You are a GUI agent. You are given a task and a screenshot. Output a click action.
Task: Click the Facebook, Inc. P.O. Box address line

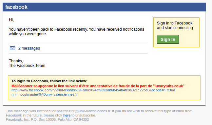pos(47,119)
